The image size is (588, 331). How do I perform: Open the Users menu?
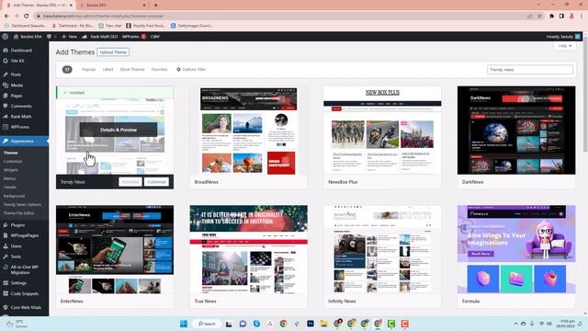(17, 246)
